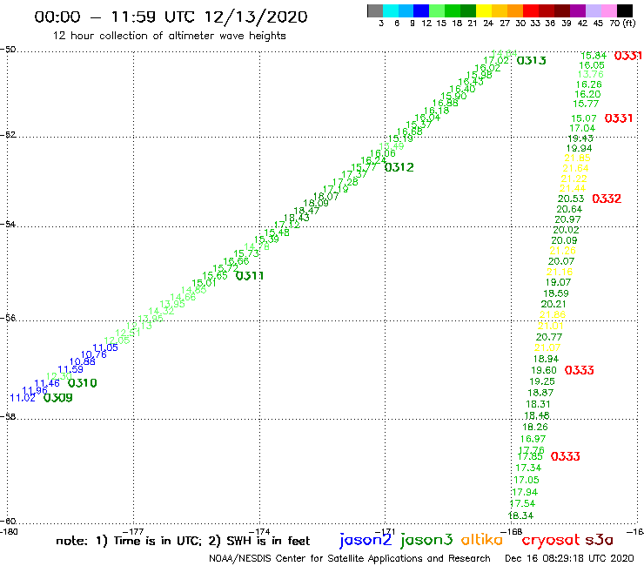Image resolution: width=644 pixels, height=566 pixels.
Task: Click the -174 longitude axis label
Action: coord(260,532)
